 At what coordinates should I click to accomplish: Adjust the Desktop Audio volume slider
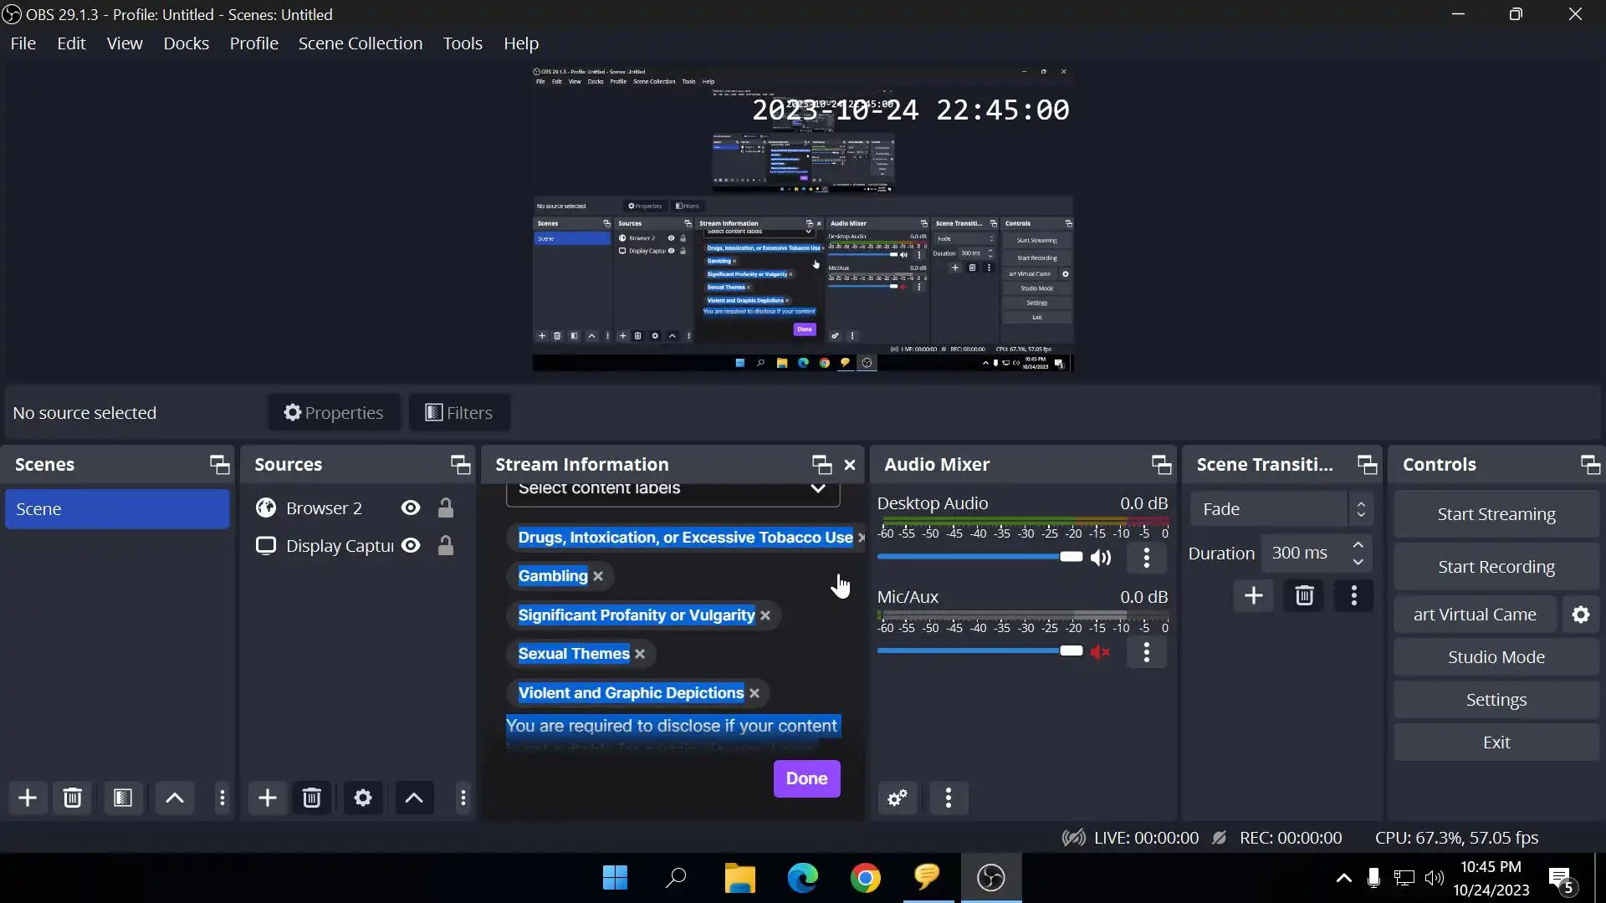click(x=1071, y=557)
